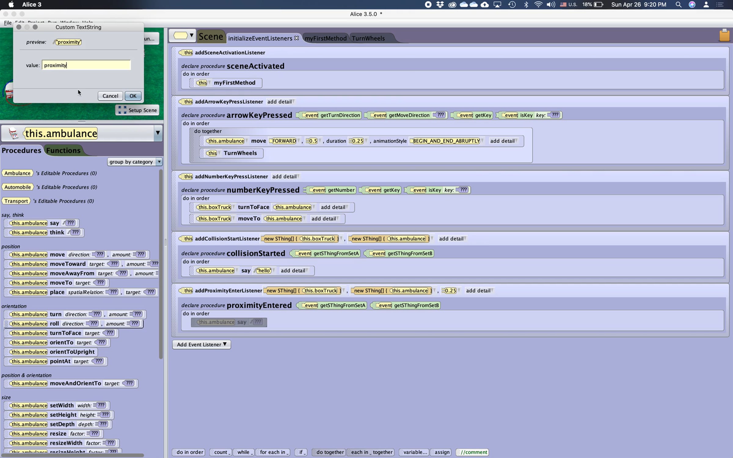Open the Project menu

pyautogui.click(x=36, y=23)
